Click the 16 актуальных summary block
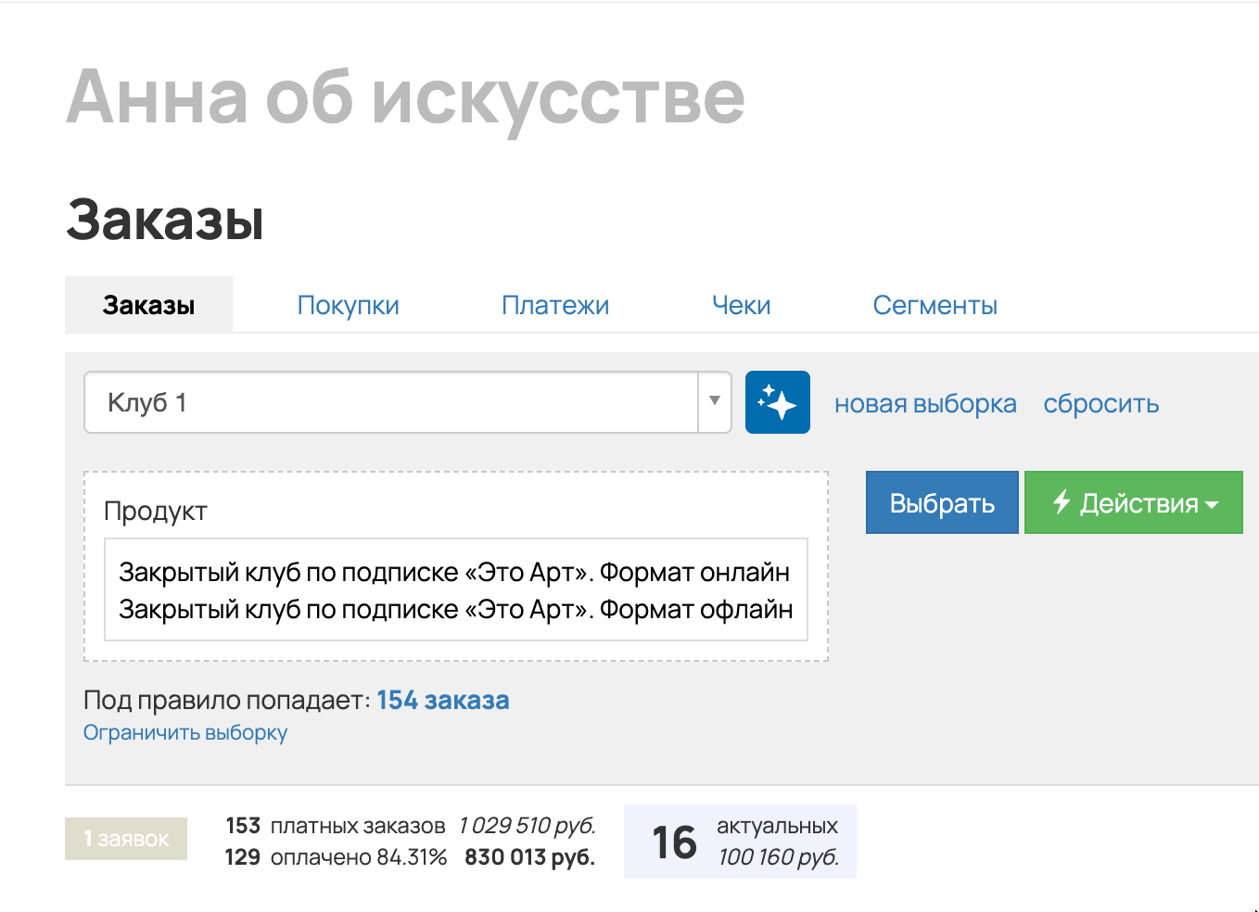 click(740, 842)
